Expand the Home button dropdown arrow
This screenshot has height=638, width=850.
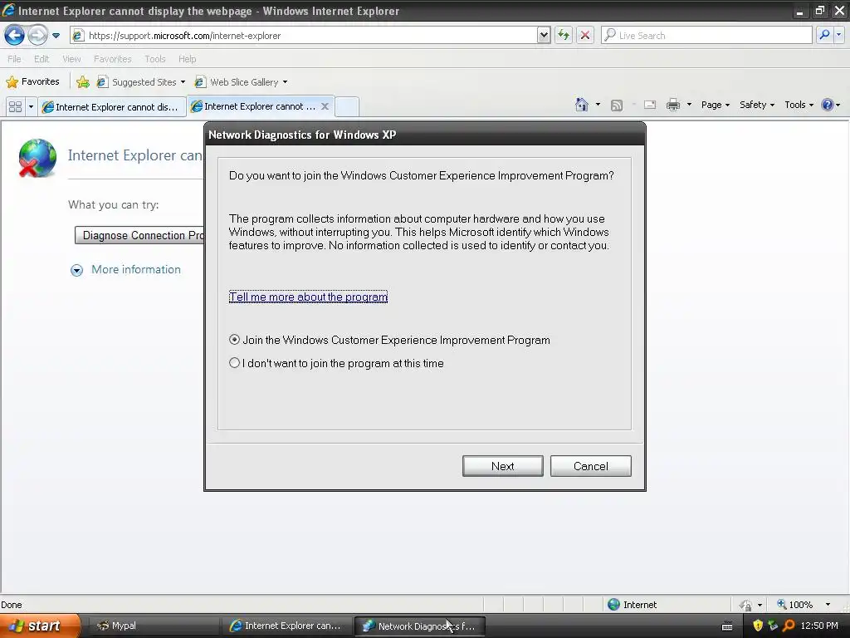pos(598,105)
